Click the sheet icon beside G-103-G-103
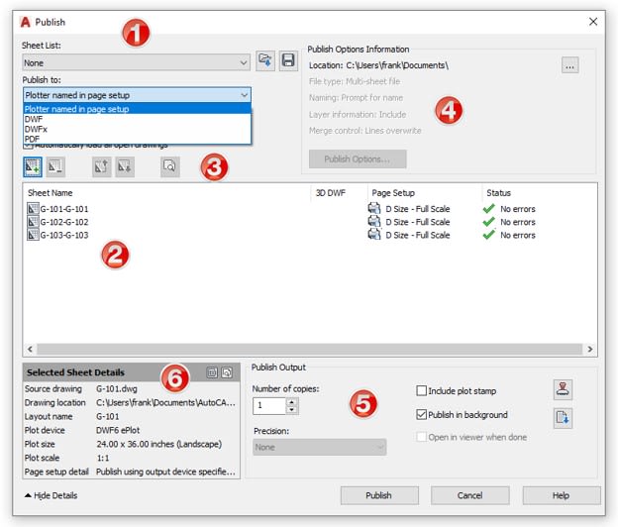This screenshot has height=527, width=618. pos(33,235)
